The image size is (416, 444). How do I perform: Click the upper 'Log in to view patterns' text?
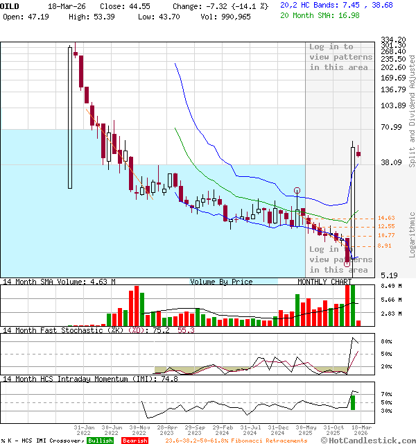point(340,57)
